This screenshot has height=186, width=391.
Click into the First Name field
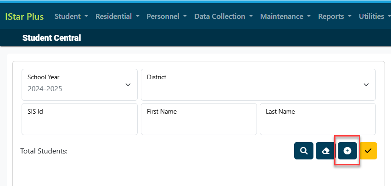tap(199, 119)
